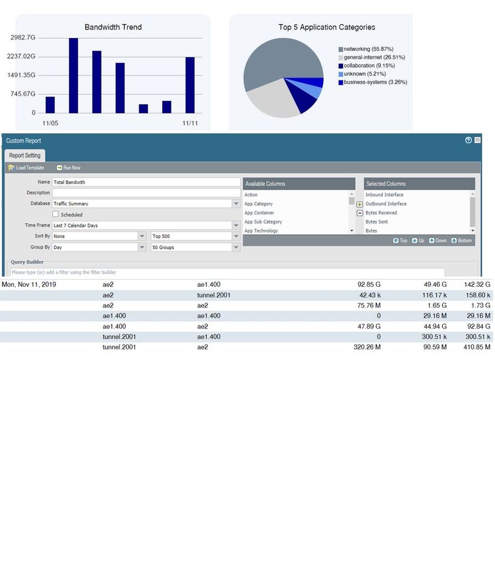Click Available Columns scrollbar up arrow
Screen dimensions: 495x587
point(352,194)
